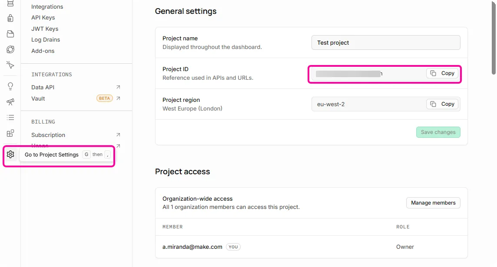Open the JWT Keys settings page
This screenshot has width=497, height=267.
coord(45,29)
